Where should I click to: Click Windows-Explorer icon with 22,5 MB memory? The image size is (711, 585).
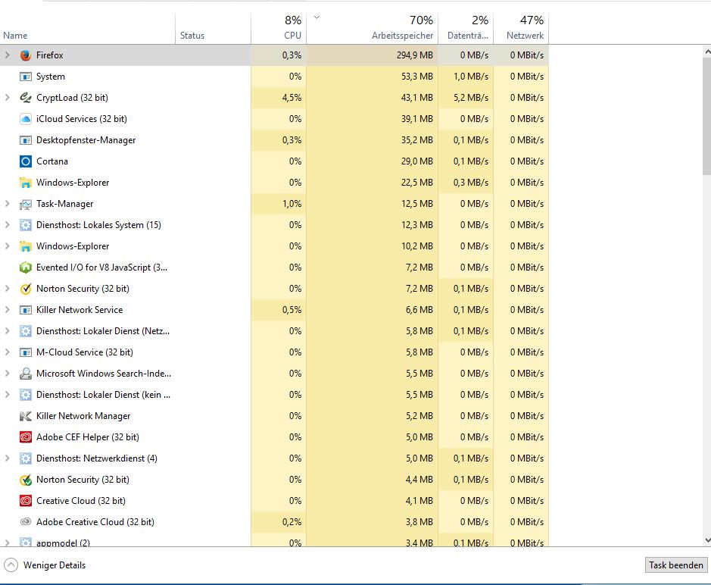pyautogui.click(x=26, y=183)
